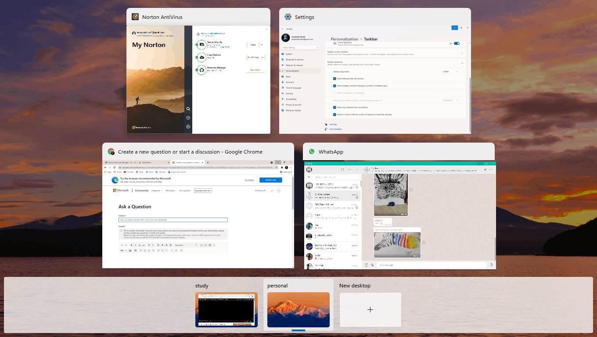This screenshot has width=597, height=337.
Task: Click Get help link in Settings
Action: [333, 125]
